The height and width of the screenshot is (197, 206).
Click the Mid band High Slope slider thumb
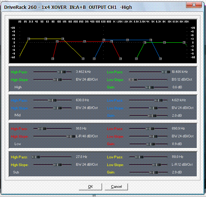click(x=58, y=108)
